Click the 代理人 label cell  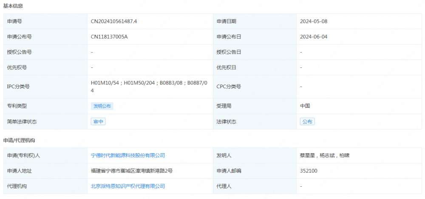click(255, 186)
